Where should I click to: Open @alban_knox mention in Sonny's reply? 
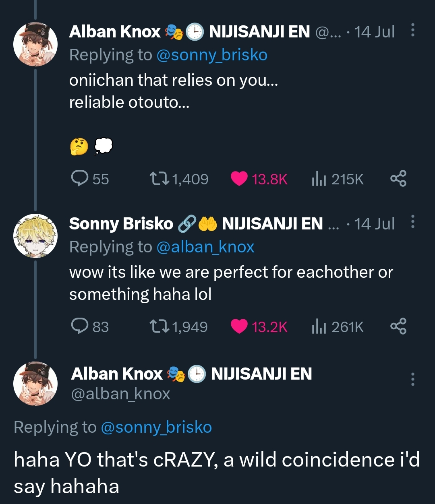205,247
